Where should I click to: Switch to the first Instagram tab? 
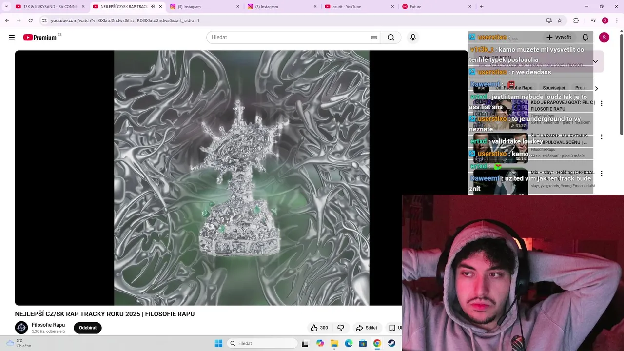pos(205,7)
